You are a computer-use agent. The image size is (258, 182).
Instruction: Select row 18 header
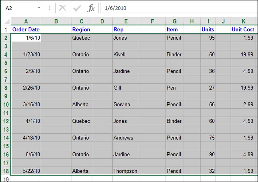coord(6,171)
